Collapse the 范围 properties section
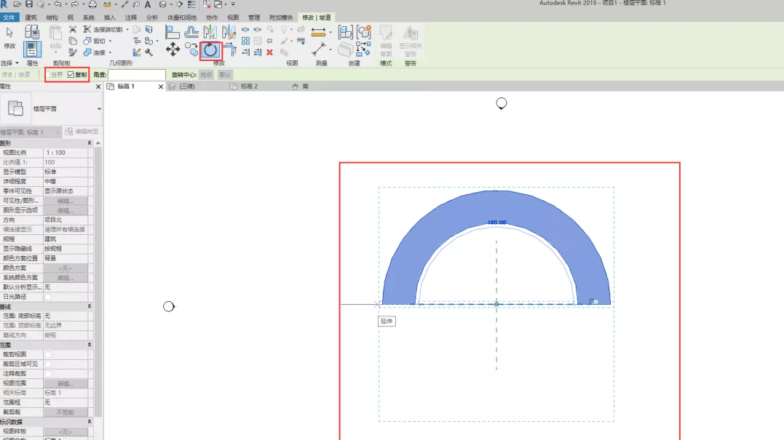The width and height of the screenshot is (784, 440). pyautogui.click(x=90, y=345)
